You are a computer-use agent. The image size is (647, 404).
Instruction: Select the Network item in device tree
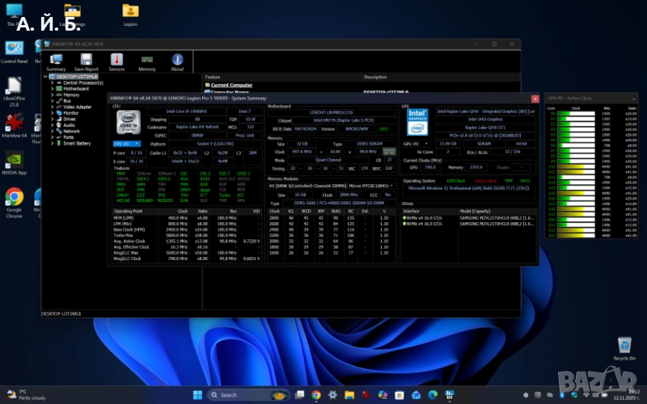click(71, 131)
